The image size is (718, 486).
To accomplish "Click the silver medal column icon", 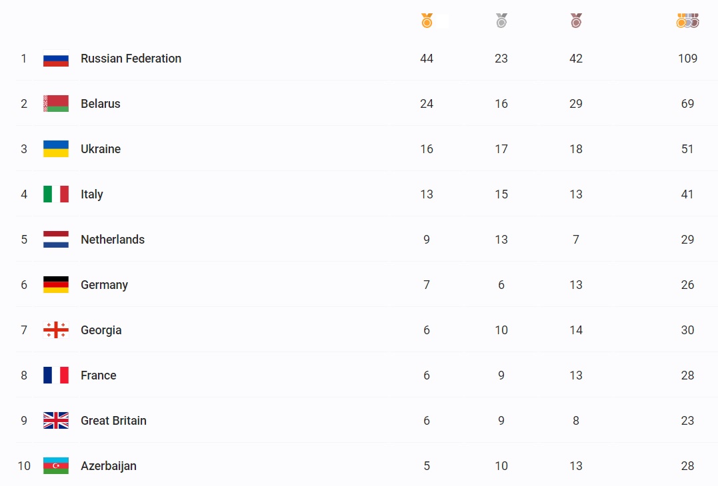I will [501, 21].
